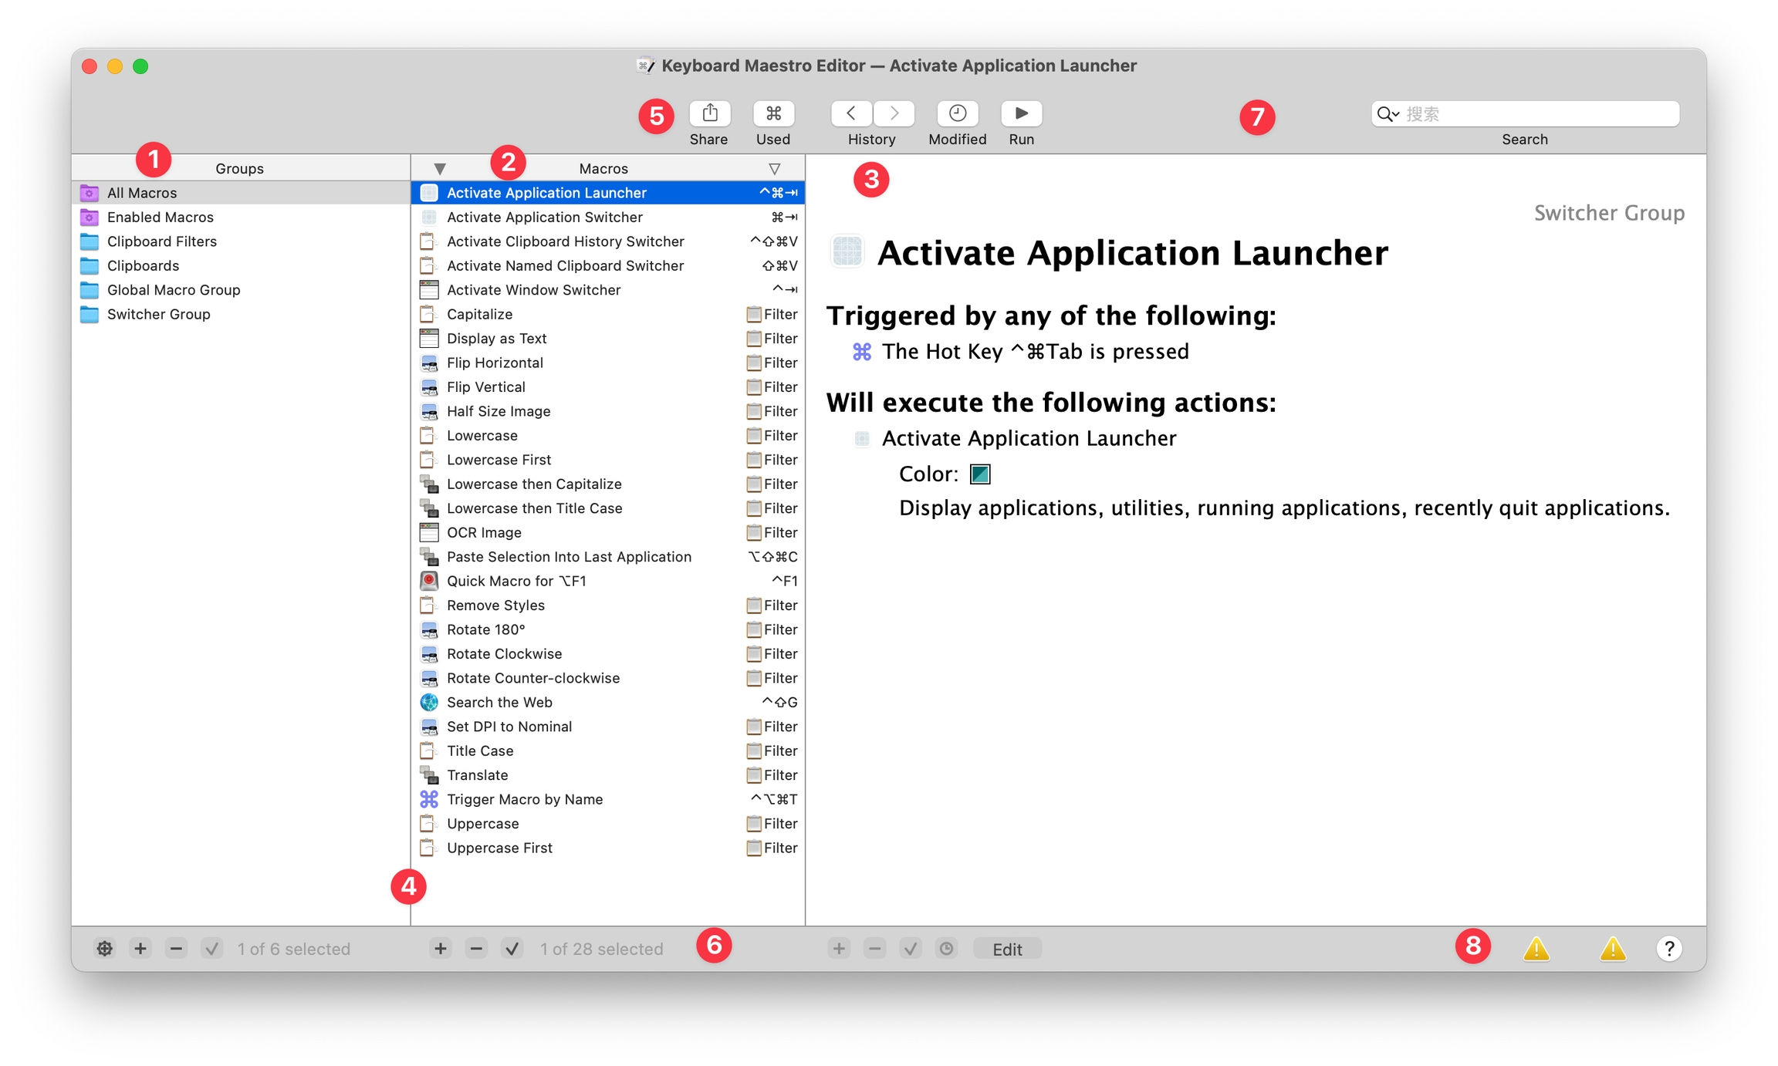
Task: Open help question mark button
Action: [1668, 948]
